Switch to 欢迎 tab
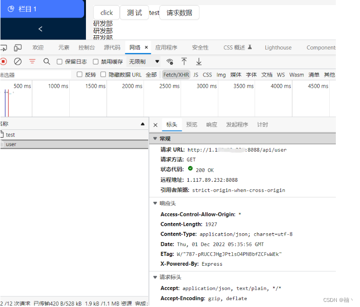This screenshot has width=360, height=307. tap(38, 48)
